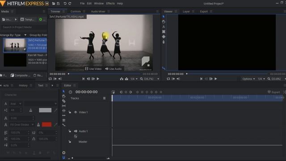Image resolution: width=286 pixels, height=161 pixels.
Task: Open the File menu
Action: pos(82,4)
